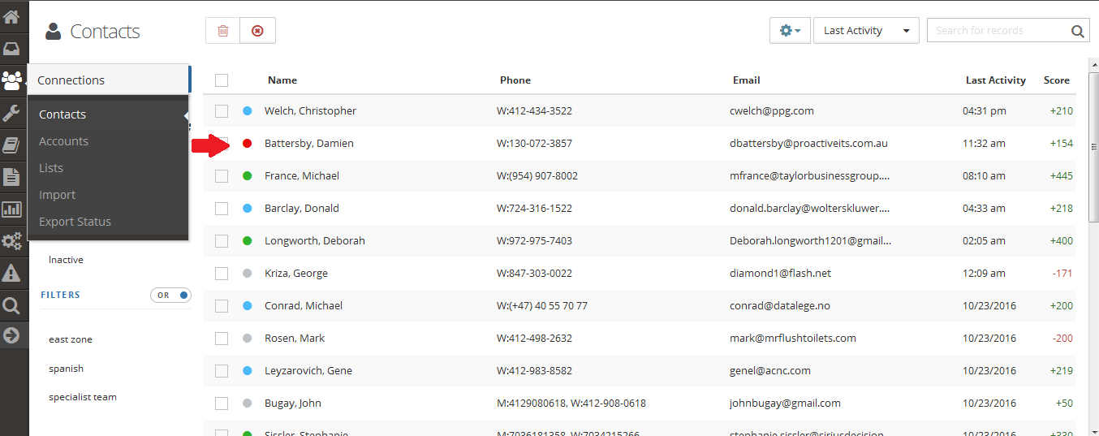The width and height of the screenshot is (1099, 436).
Task: Open contact Battersby, Damien
Action: point(309,144)
